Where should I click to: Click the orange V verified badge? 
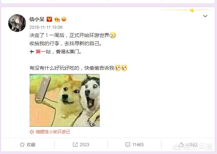(x=49, y=19)
